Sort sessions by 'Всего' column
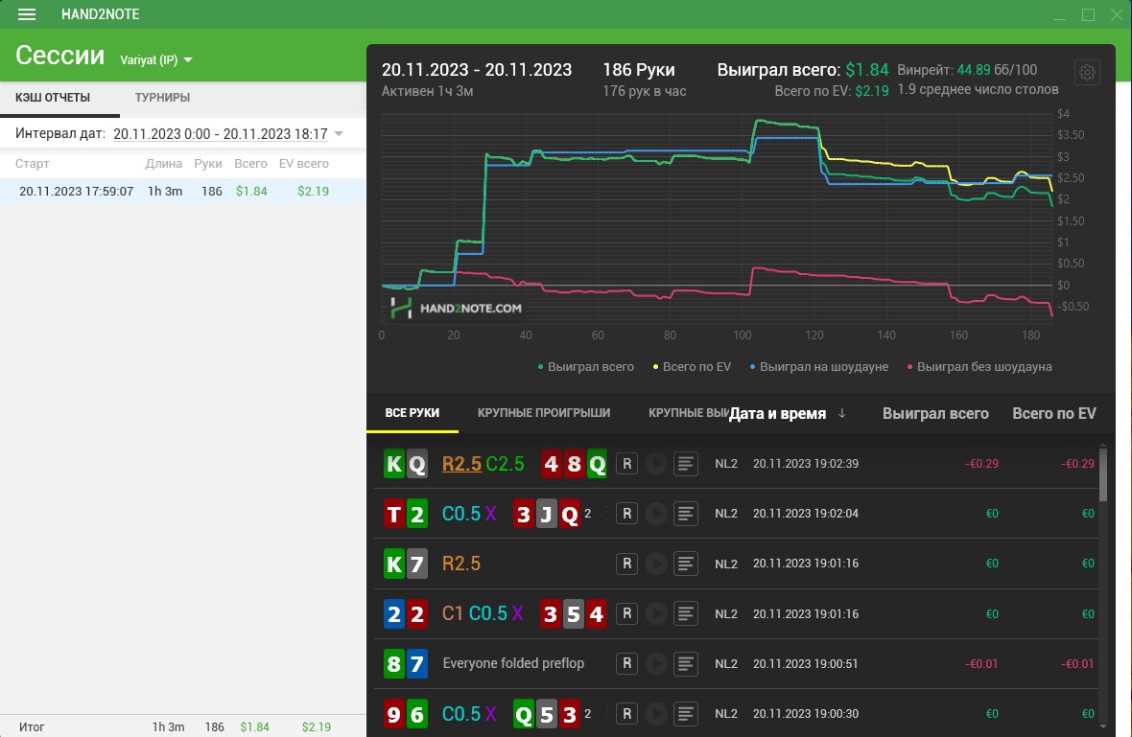This screenshot has height=737, width=1132. point(250,164)
